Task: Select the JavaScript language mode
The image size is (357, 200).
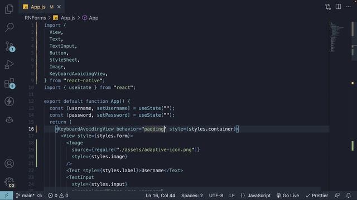Action: click(x=255, y=196)
